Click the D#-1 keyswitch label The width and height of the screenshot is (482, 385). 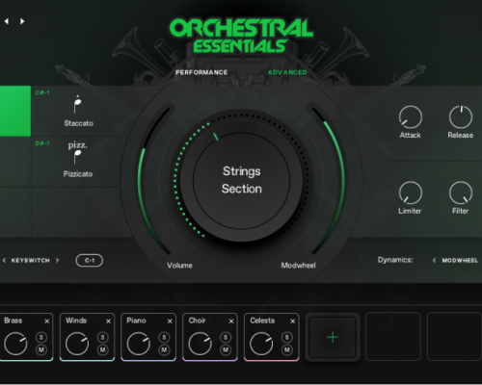42,143
